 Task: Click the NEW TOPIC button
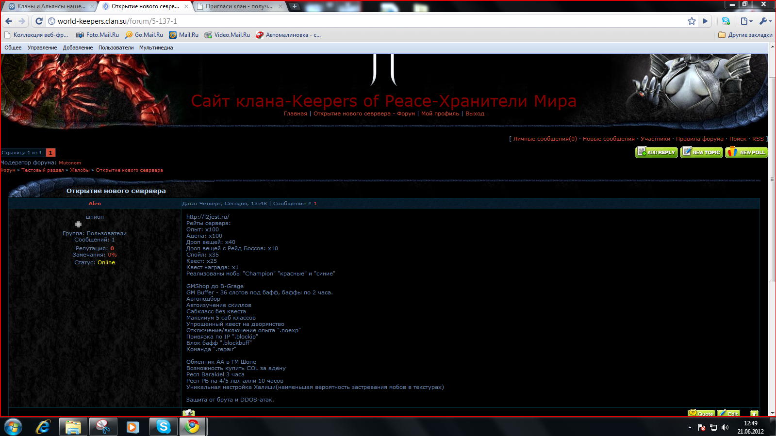(x=702, y=152)
